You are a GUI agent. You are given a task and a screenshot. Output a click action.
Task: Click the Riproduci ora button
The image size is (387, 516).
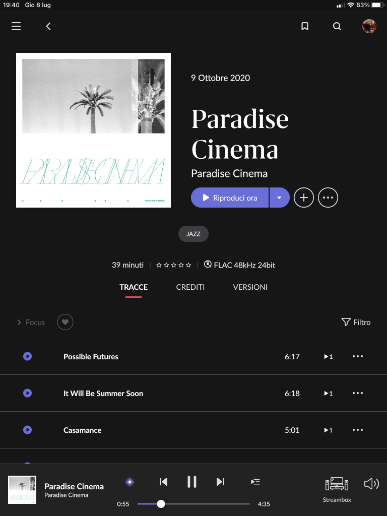click(x=230, y=198)
